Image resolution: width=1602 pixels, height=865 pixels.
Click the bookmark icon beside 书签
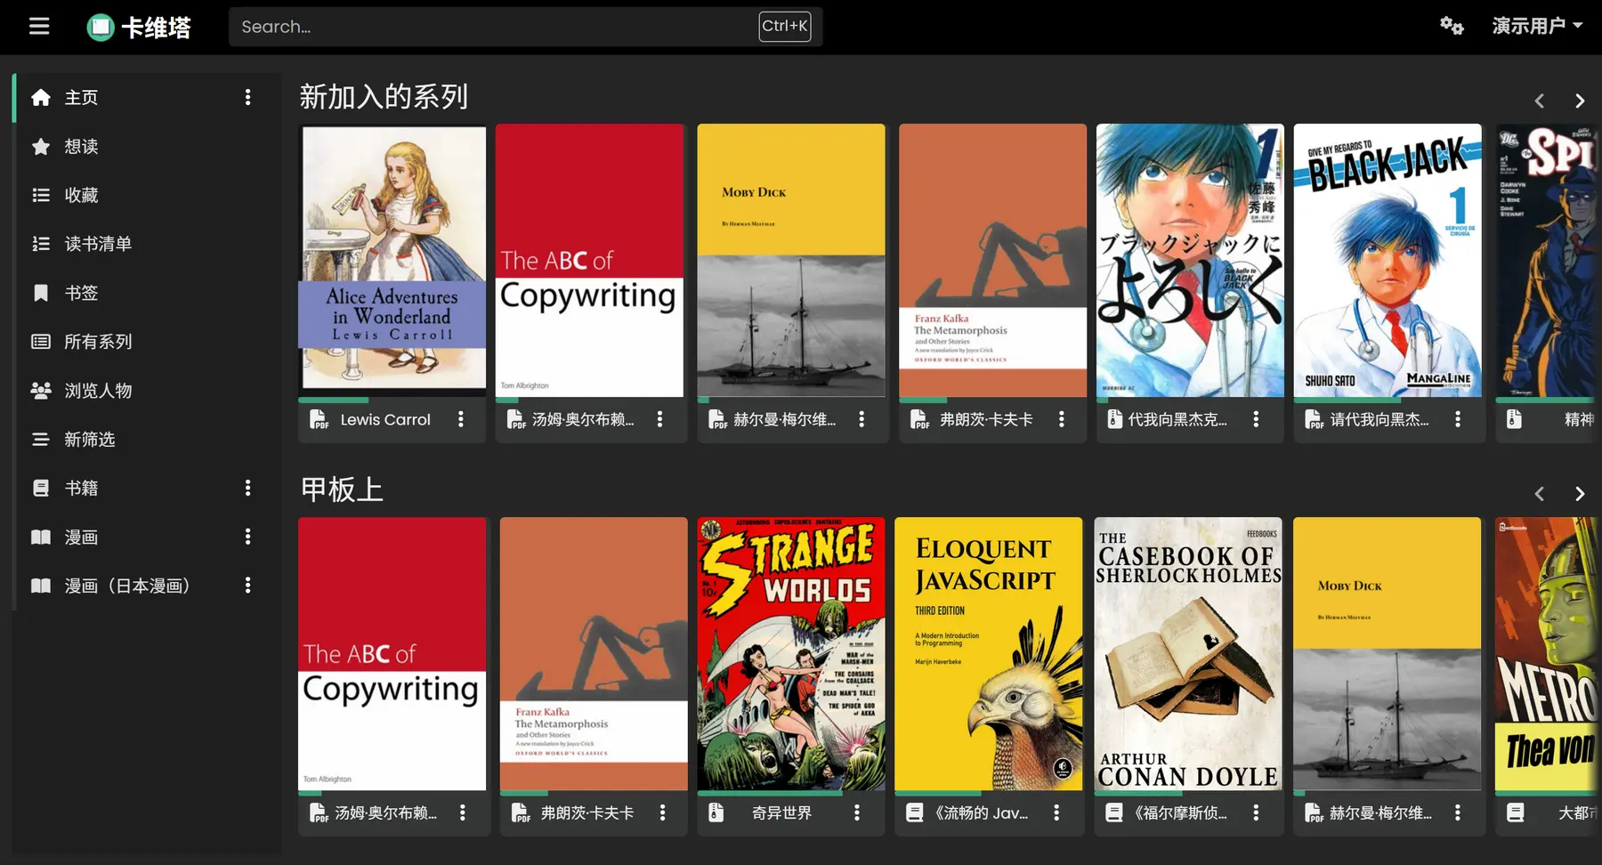tap(41, 293)
